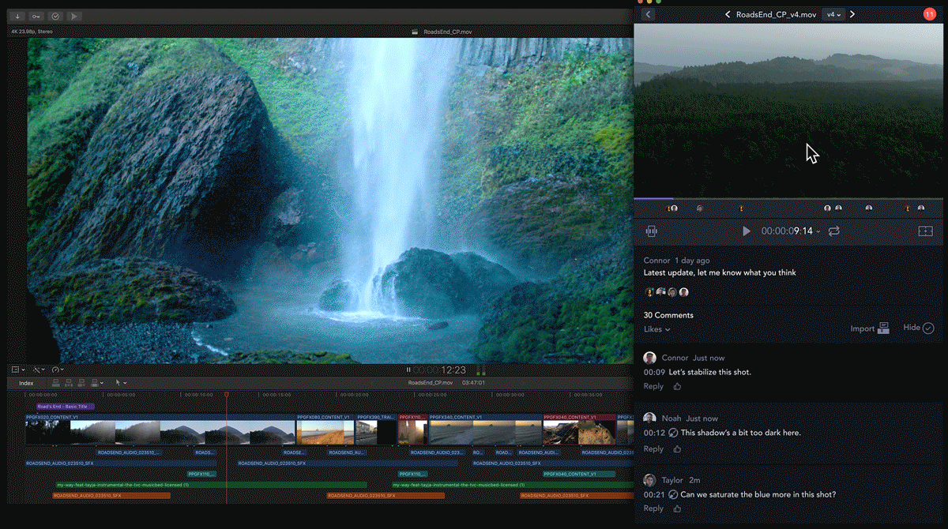Jump to timestamp 00:09 in Connor's comment

coord(653,372)
